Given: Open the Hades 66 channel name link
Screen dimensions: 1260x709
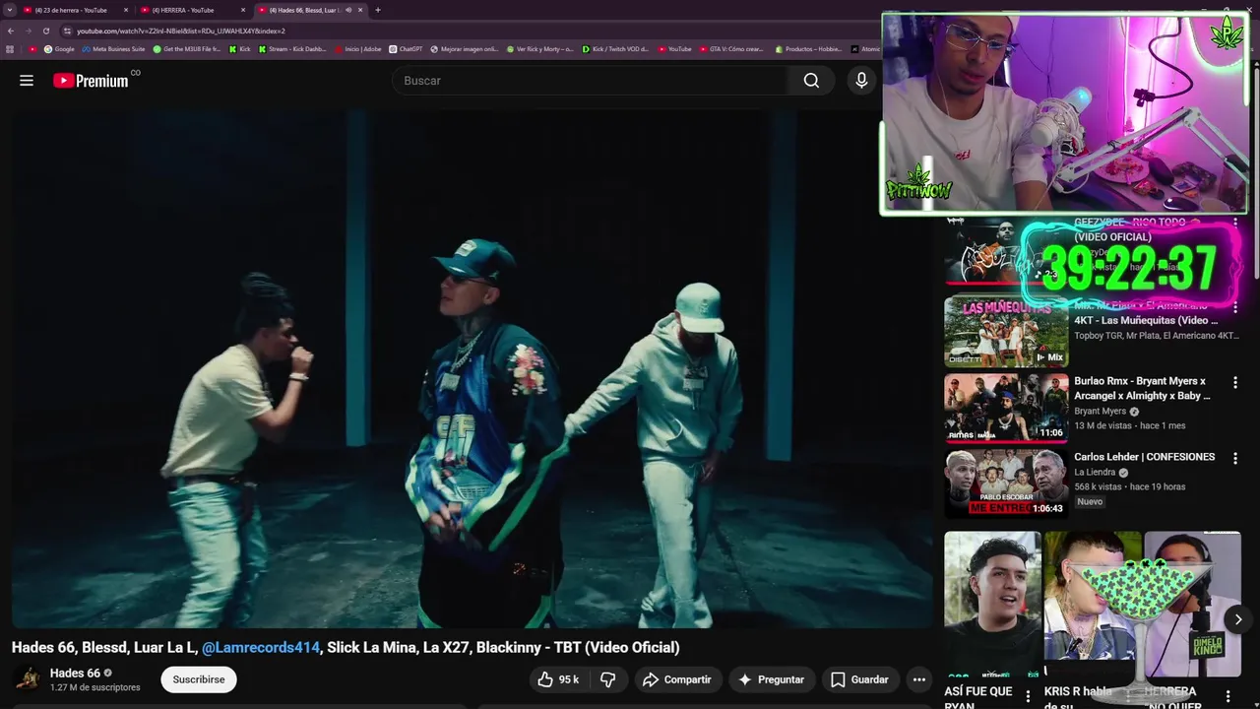Looking at the screenshot, I should (x=75, y=674).
